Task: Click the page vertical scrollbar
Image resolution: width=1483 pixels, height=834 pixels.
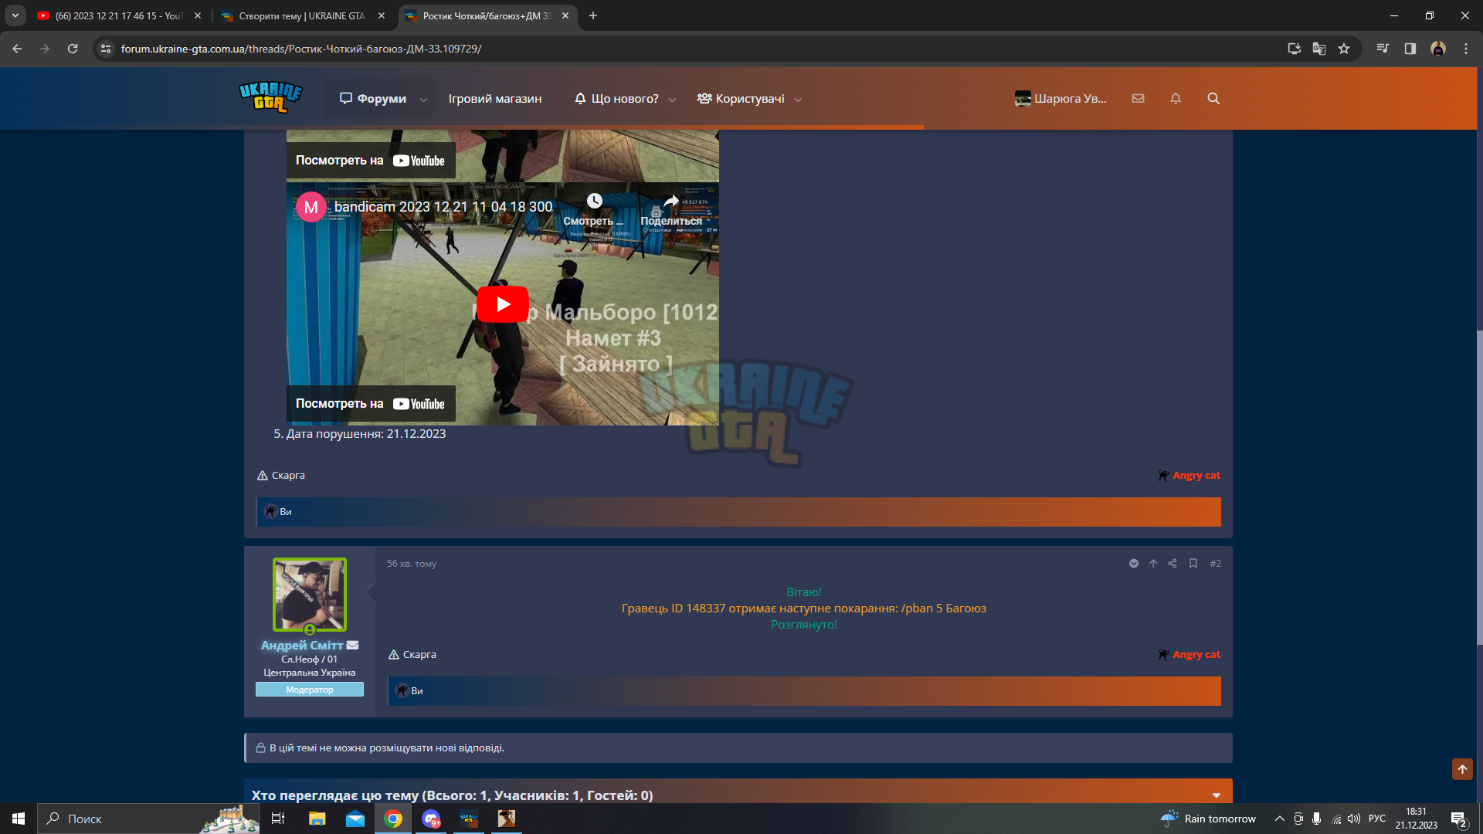Action: [x=1480, y=486]
